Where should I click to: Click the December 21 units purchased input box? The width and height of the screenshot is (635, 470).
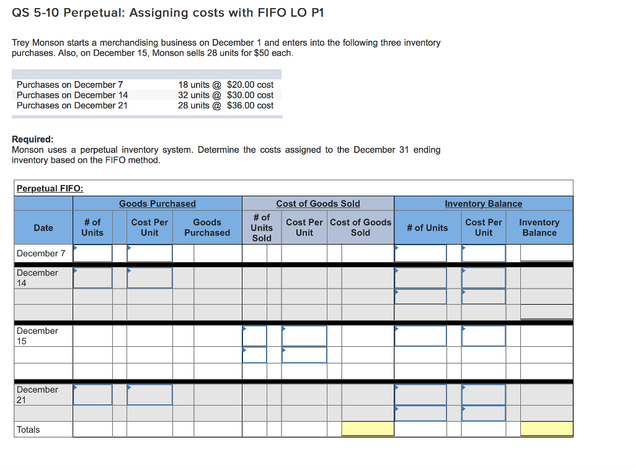coord(92,394)
